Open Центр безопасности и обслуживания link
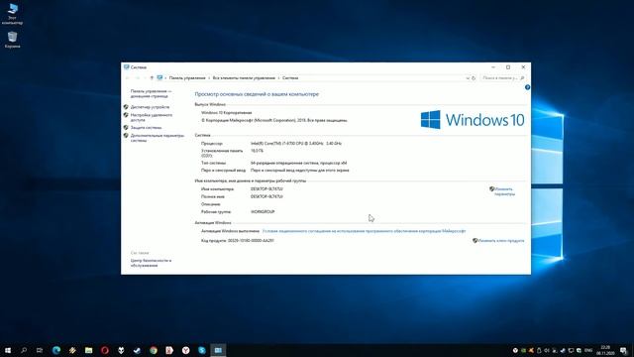This screenshot has height=357, width=634. click(151, 263)
